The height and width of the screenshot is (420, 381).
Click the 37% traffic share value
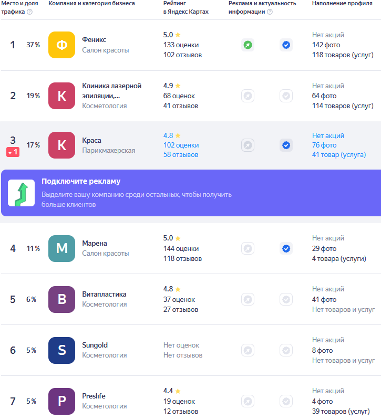click(33, 45)
